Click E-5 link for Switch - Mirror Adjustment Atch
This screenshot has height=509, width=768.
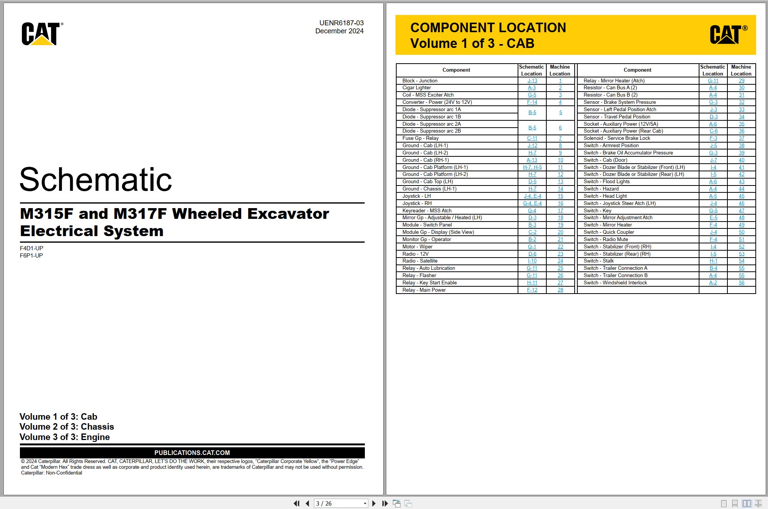(713, 218)
